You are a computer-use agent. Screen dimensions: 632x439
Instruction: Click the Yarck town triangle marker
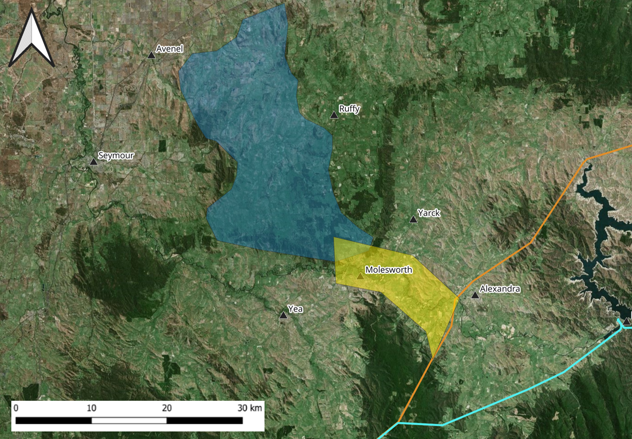pyautogui.click(x=413, y=219)
